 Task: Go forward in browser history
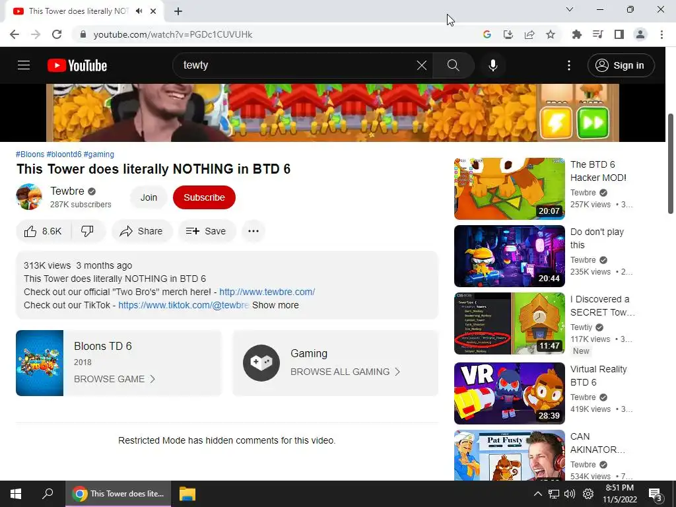tap(36, 34)
